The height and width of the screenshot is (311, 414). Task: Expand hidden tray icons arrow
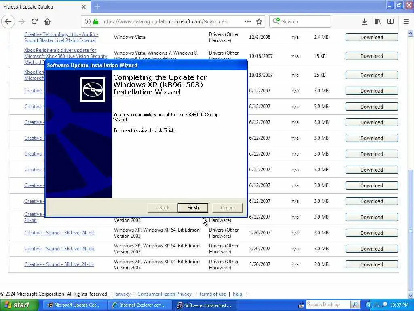[x=368, y=305]
